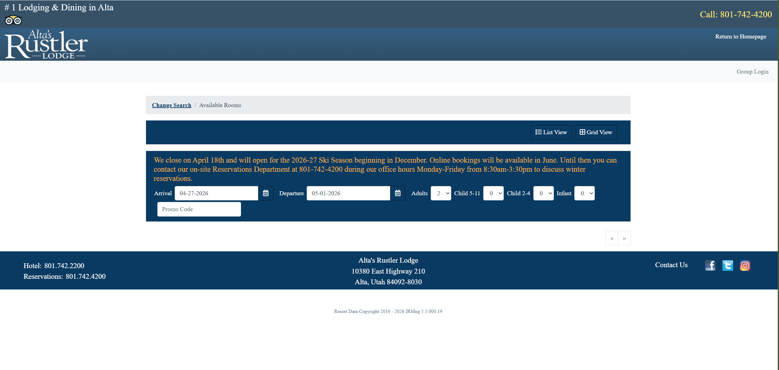Image resolution: width=779 pixels, height=370 pixels.
Task: Open the Twitter icon in footer
Action: pos(727,265)
